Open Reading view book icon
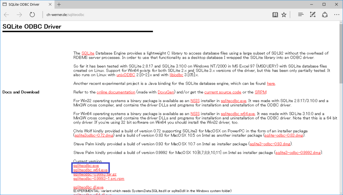This screenshot has width=343, height=195. click(275, 15)
